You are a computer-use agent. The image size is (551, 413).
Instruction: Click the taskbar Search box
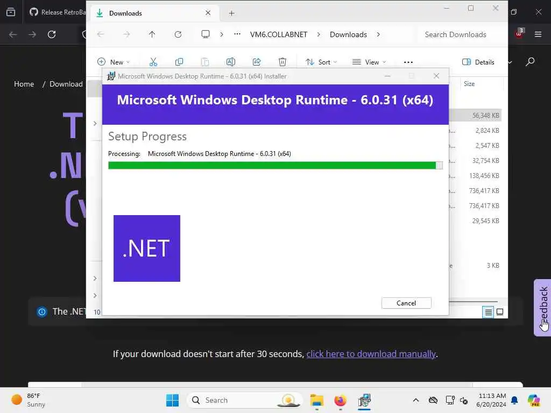pos(245,400)
